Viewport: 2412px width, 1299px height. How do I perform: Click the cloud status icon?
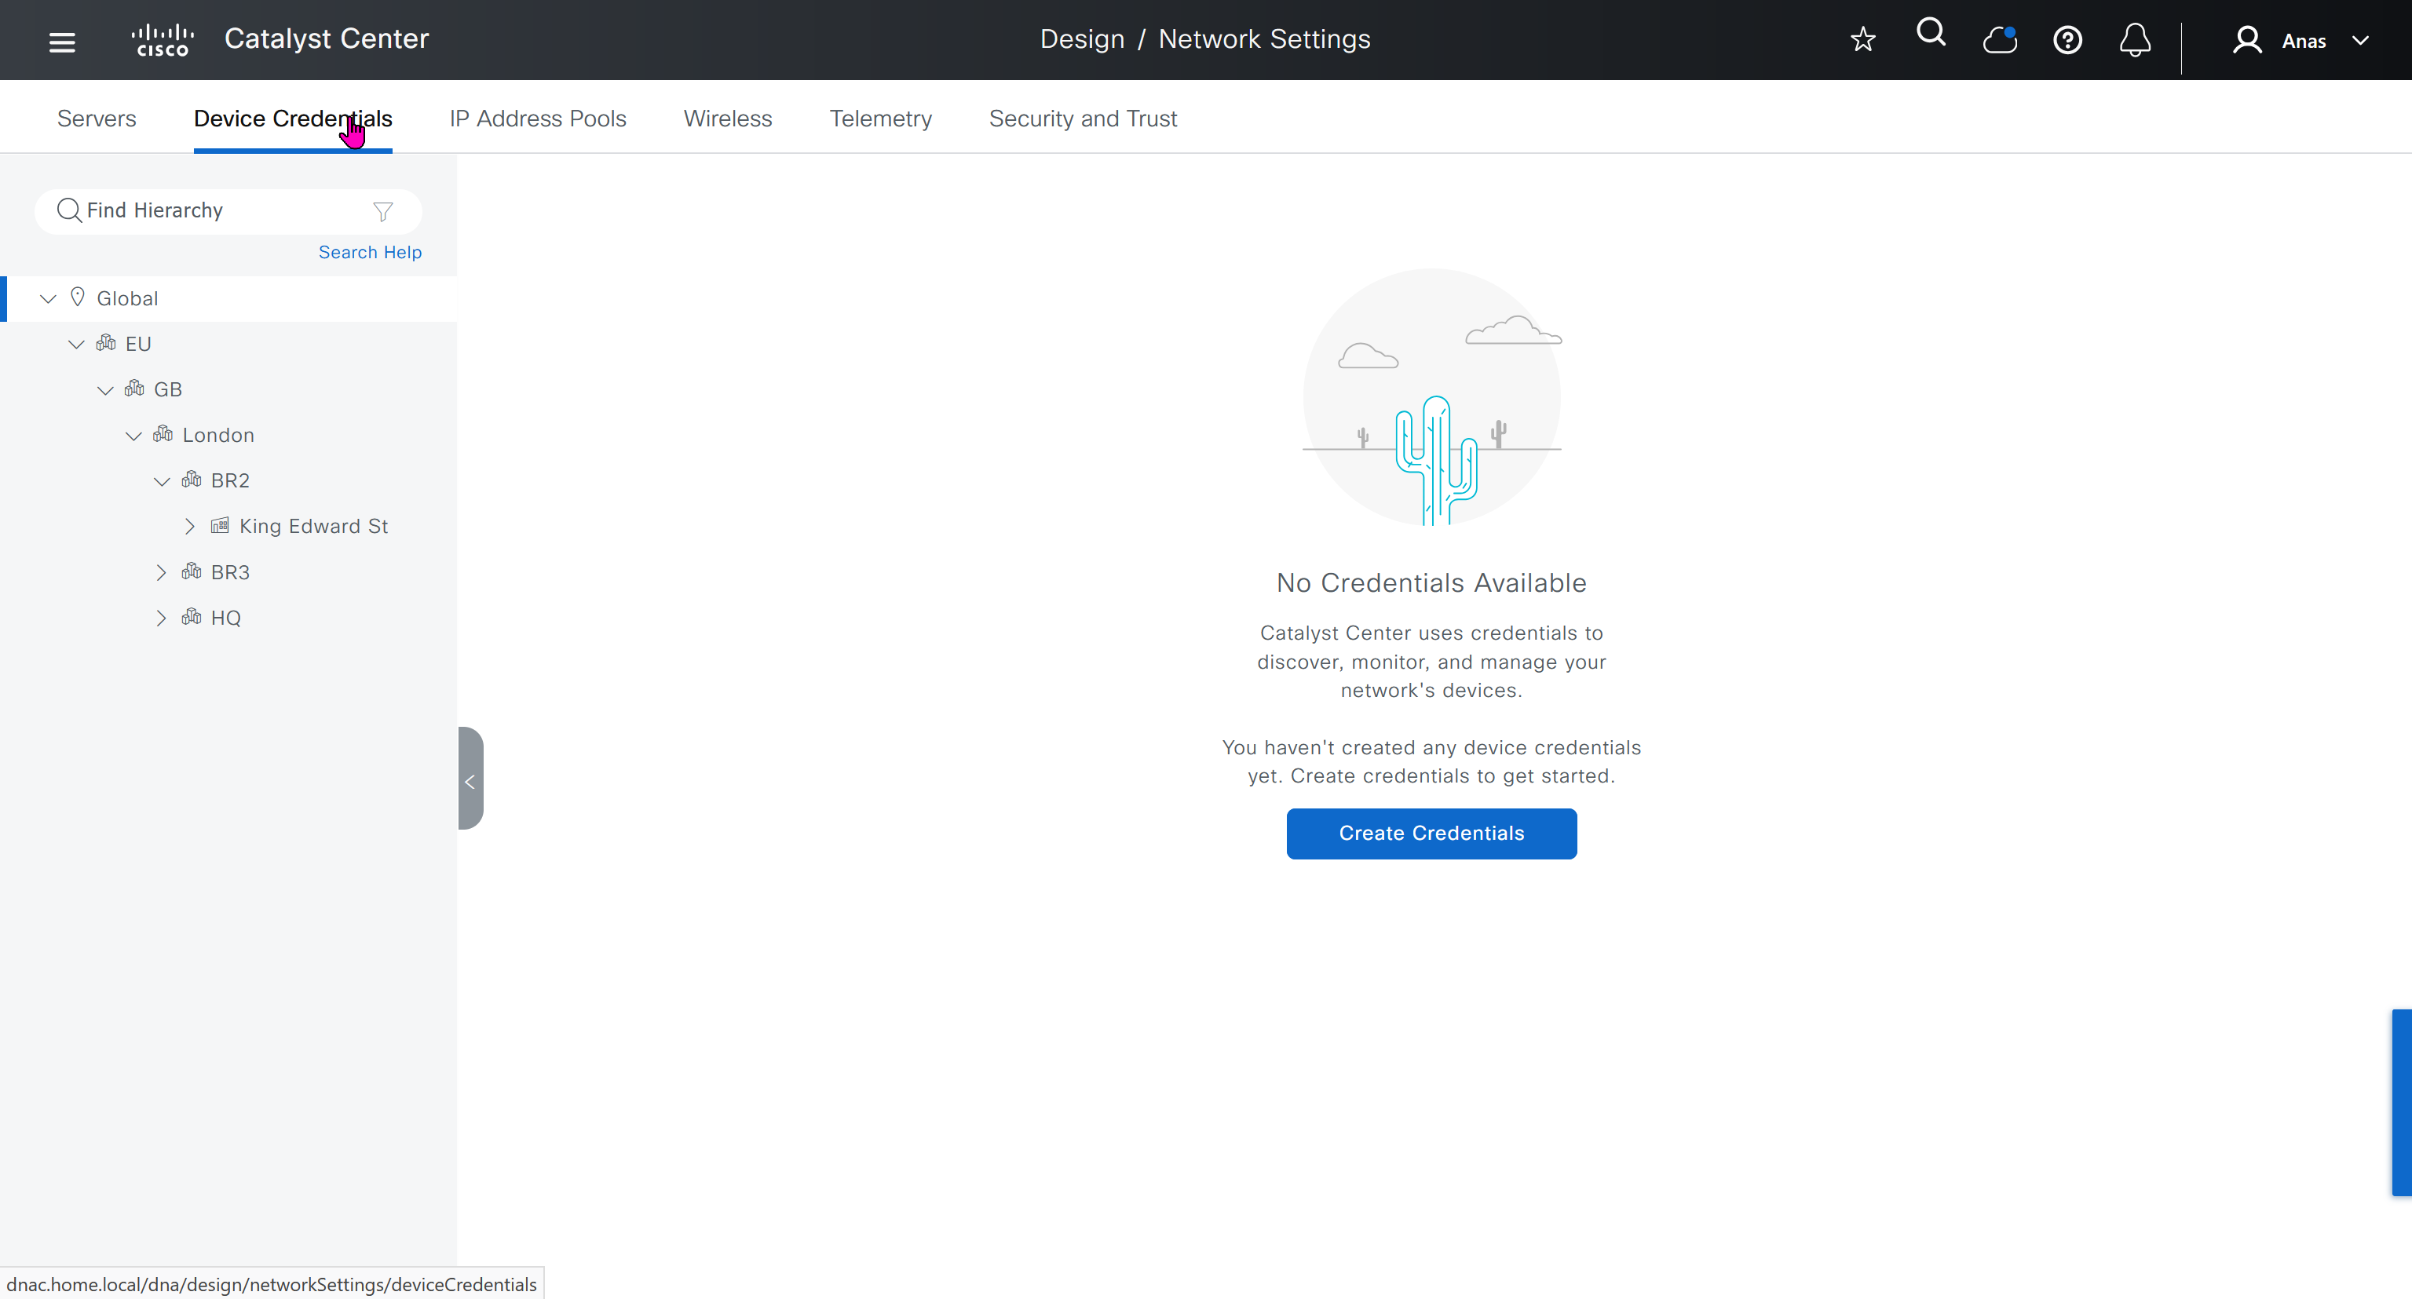point(1999,40)
